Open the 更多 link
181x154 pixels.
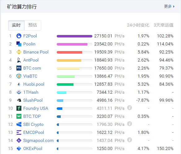tap(168, 6)
